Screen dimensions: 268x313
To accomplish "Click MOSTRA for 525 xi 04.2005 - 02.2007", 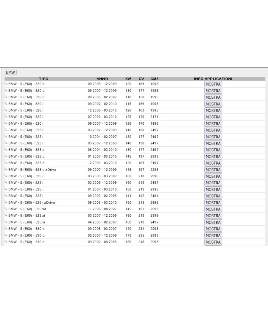I will (213, 222).
